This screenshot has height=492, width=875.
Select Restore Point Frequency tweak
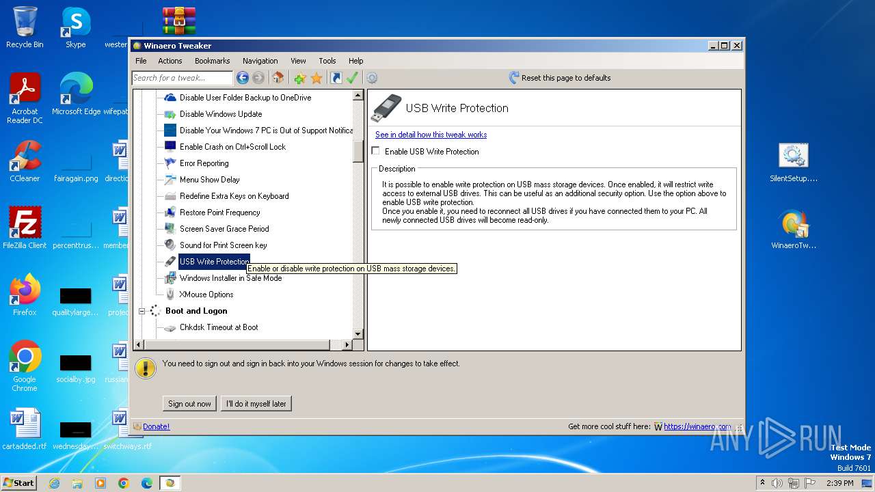pos(219,213)
